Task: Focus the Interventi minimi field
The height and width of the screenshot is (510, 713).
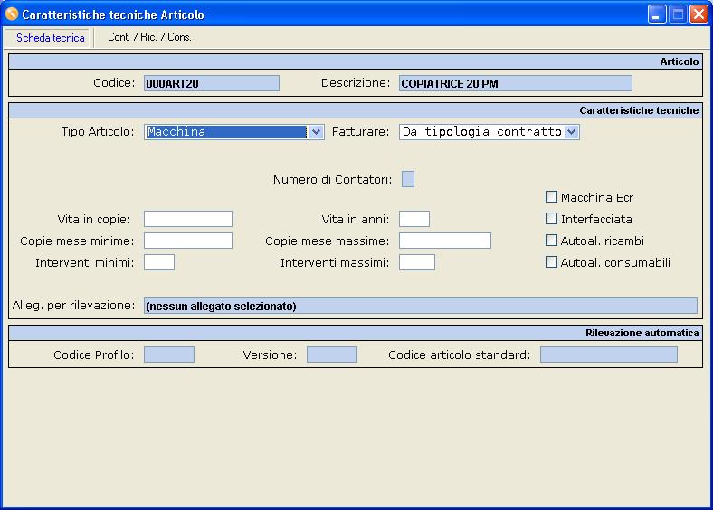Action: coord(159,262)
